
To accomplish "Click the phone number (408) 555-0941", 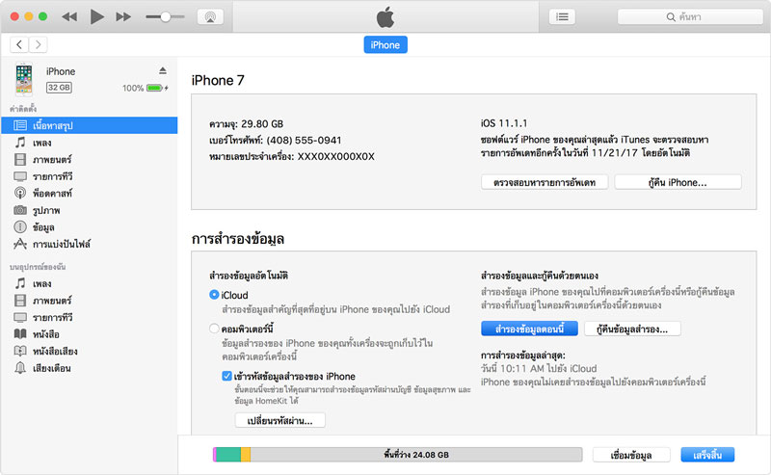I will click(x=304, y=140).
